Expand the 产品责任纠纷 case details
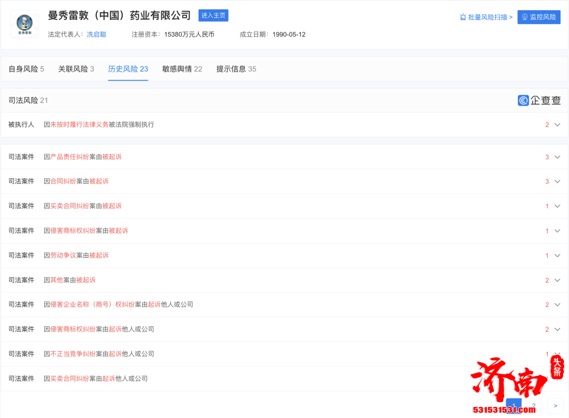 pyautogui.click(x=556, y=157)
